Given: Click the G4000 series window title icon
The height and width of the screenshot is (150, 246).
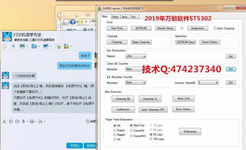Looking at the screenshot, I should click(x=99, y=9).
